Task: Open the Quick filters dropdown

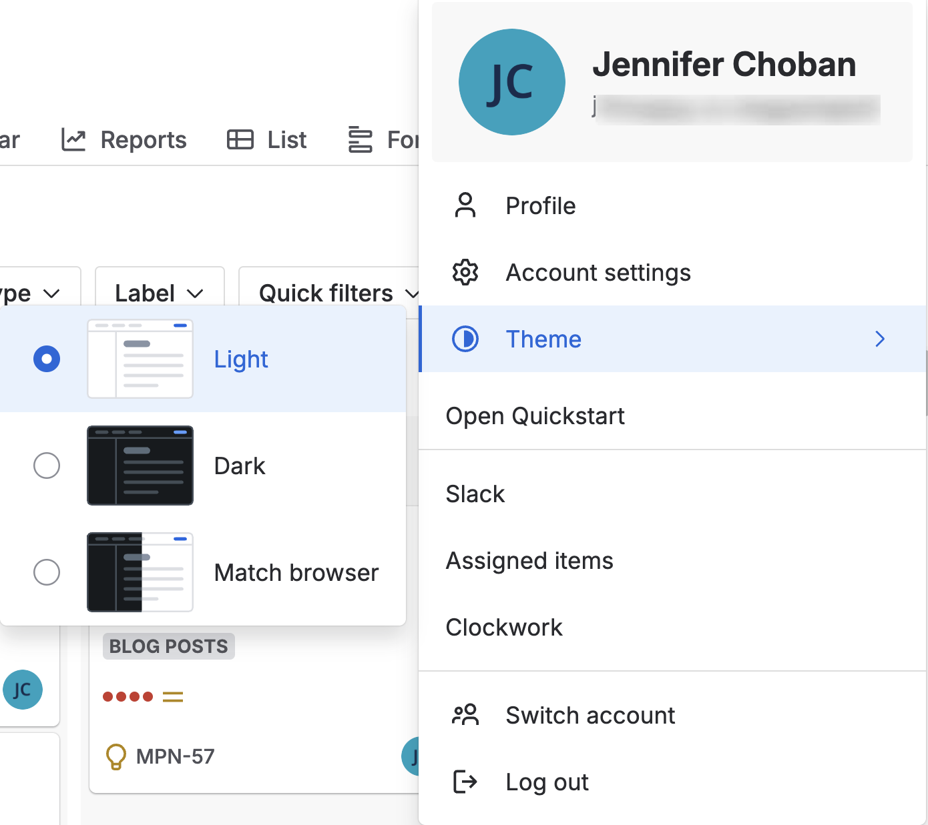Action: (x=337, y=293)
